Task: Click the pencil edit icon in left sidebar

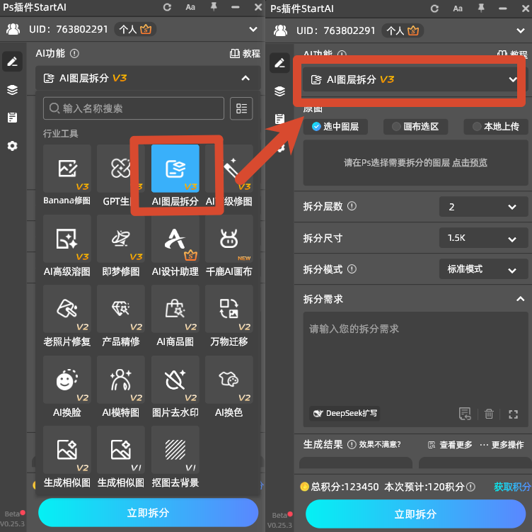Action: point(13,62)
